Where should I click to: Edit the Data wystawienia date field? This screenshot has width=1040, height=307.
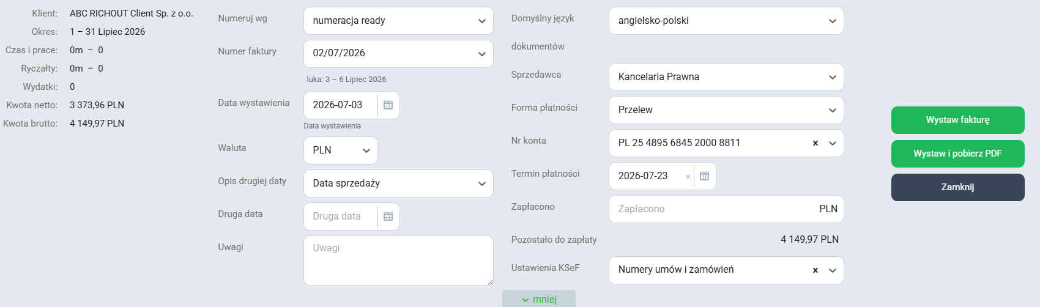point(341,105)
